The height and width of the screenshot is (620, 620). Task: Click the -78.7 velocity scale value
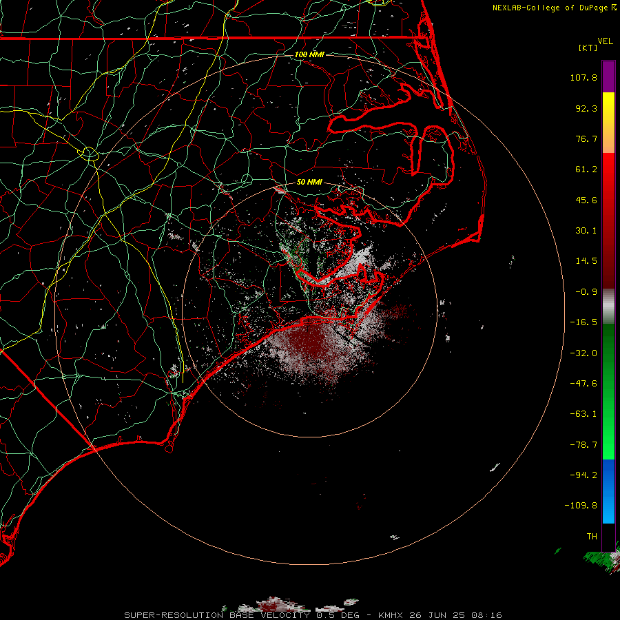pos(583,445)
